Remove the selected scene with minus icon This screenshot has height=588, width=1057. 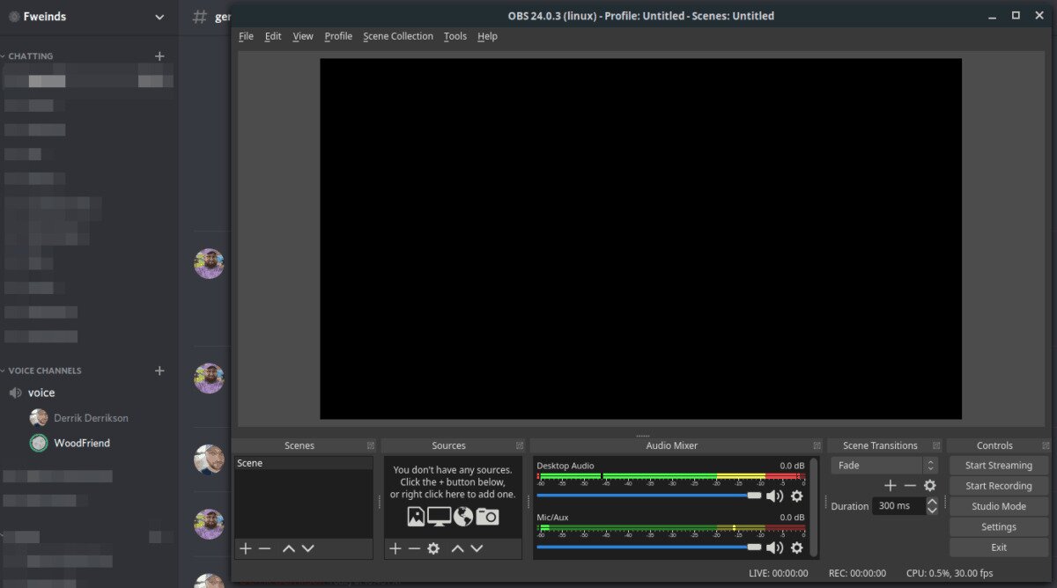pos(264,548)
